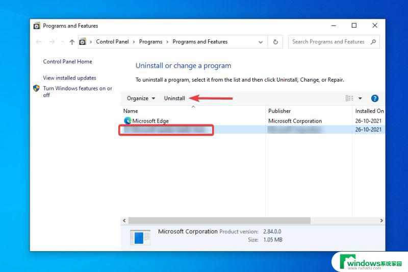
Task: Open the Organize menu
Action: tap(141, 98)
